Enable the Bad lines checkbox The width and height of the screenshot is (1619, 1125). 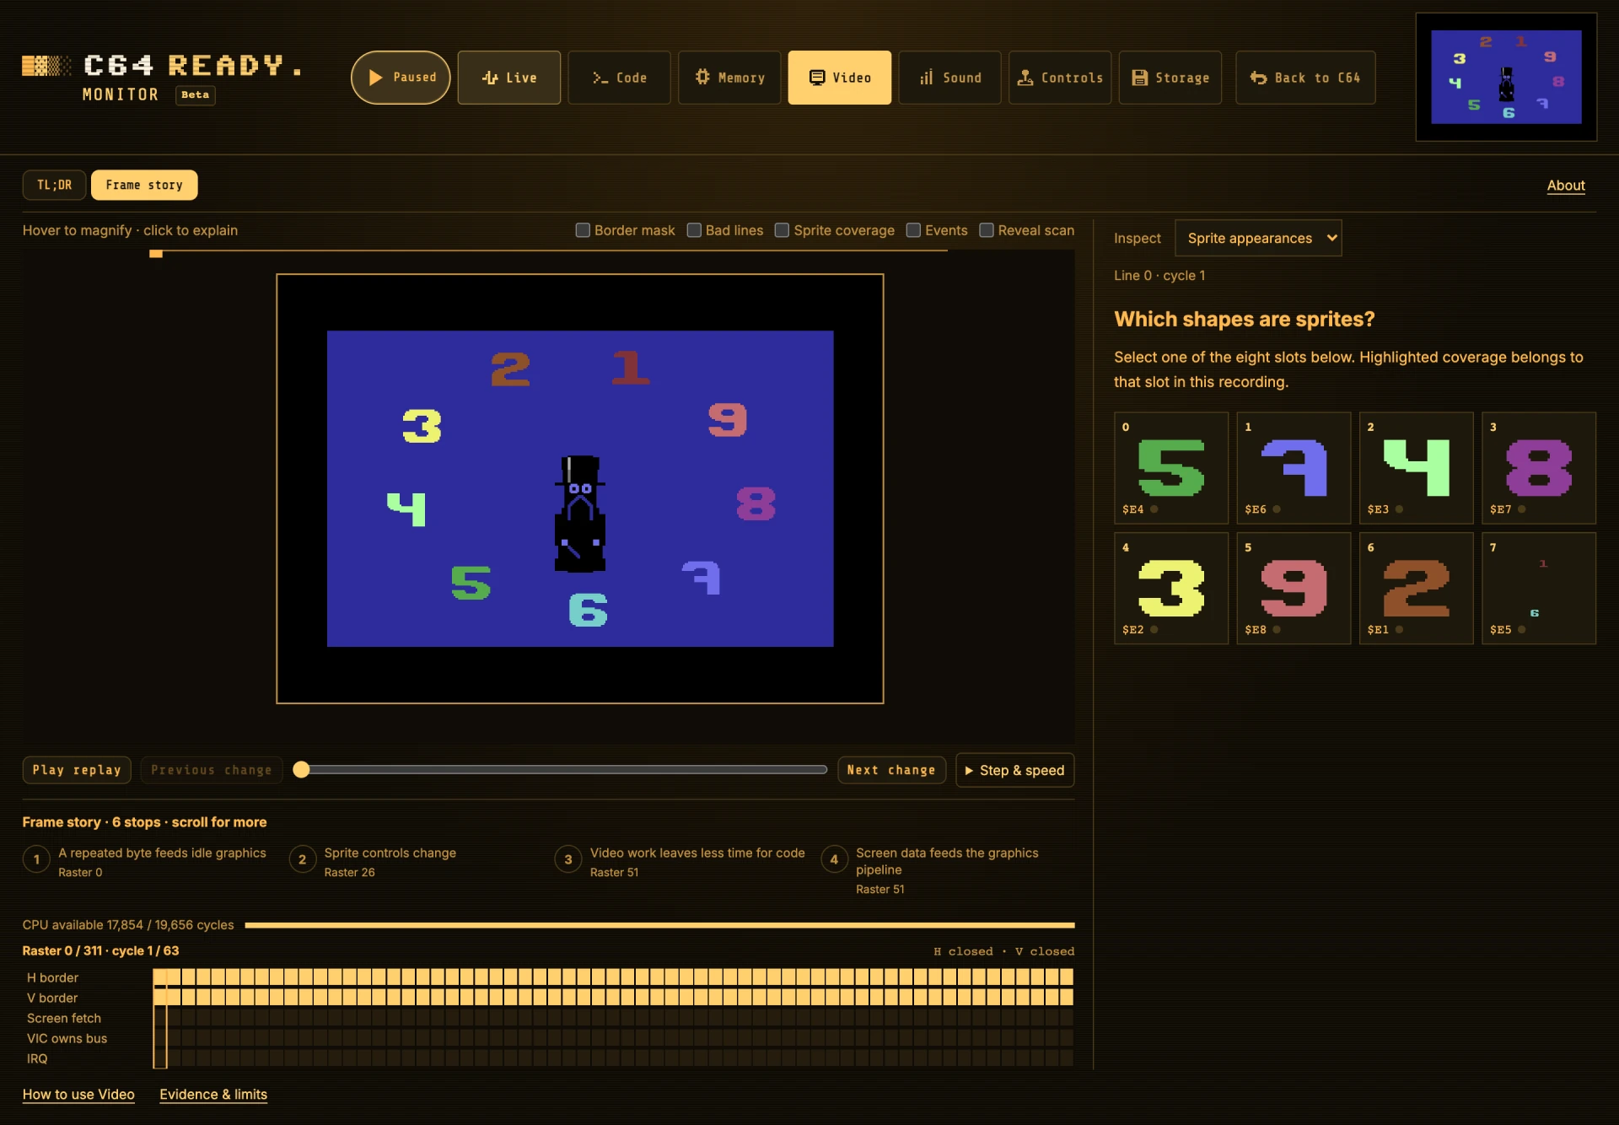694,230
